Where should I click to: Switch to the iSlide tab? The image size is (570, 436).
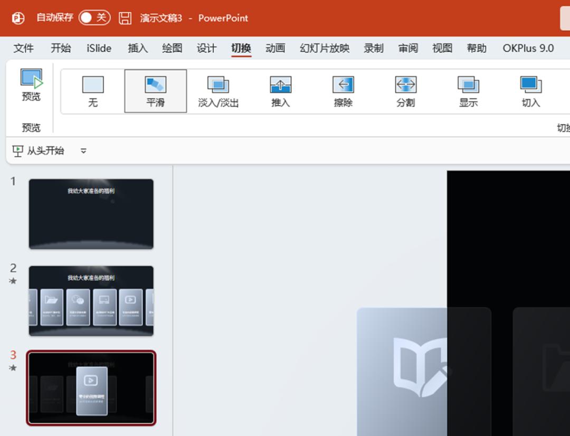(x=99, y=48)
